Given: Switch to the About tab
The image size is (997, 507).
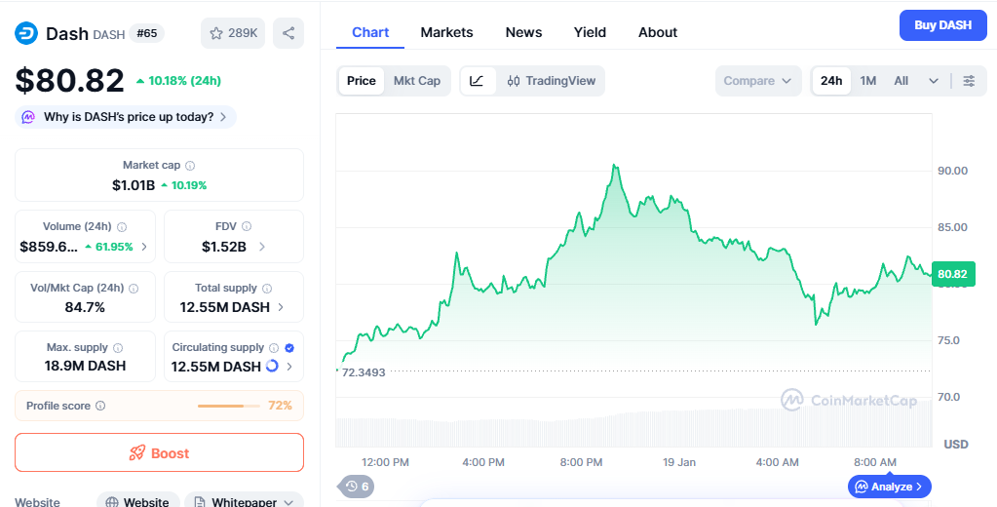Looking at the screenshot, I should 658,32.
